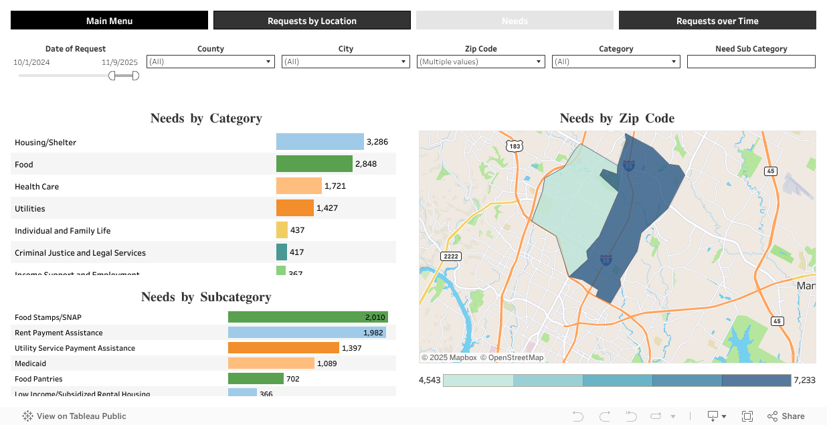Screen dimensions: 827x425
Task: Open the Category filter dropdown
Action: (616, 62)
